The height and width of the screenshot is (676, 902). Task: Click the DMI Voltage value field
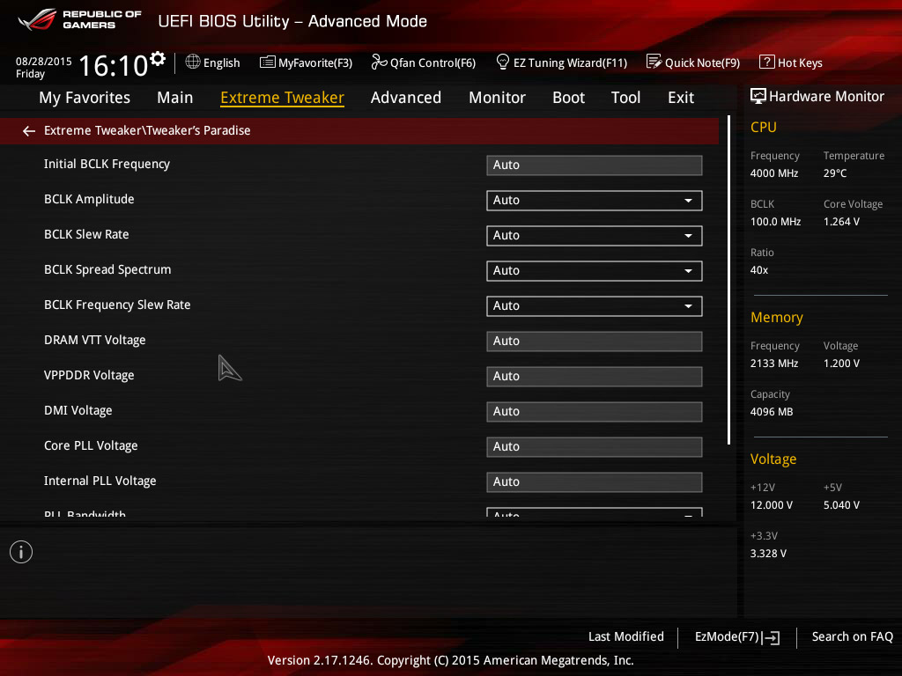coord(595,412)
